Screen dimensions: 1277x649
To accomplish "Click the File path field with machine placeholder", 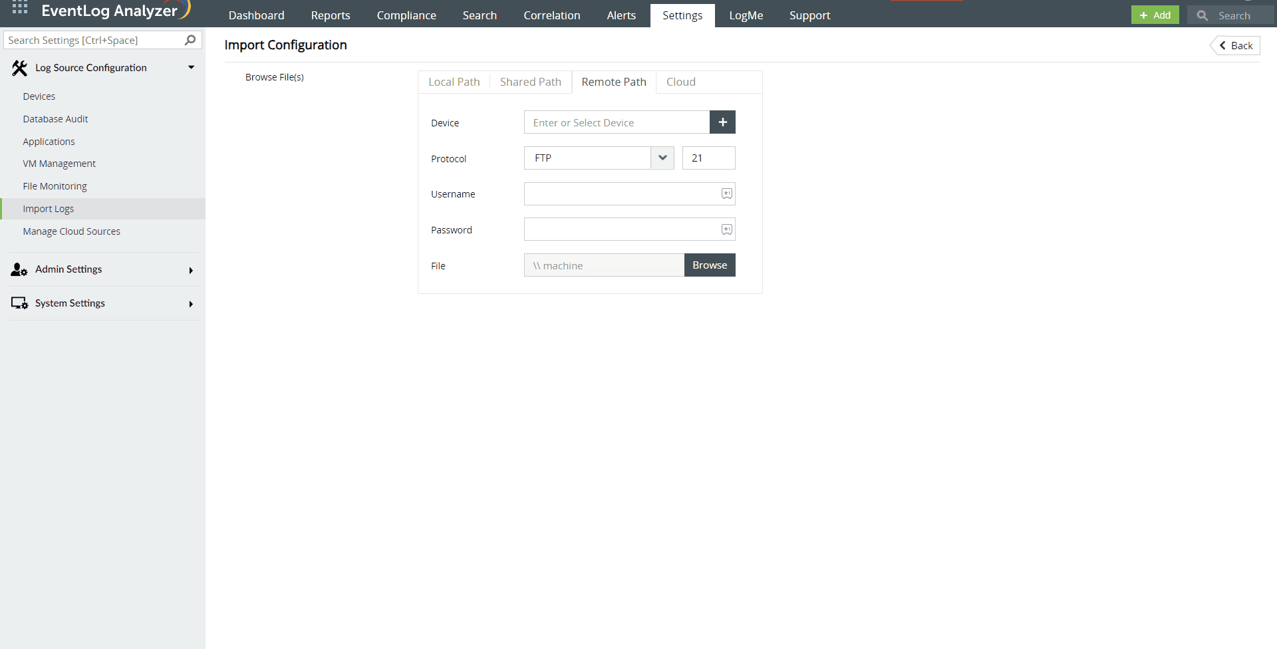I will pyautogui.click(x=604, y=265).
